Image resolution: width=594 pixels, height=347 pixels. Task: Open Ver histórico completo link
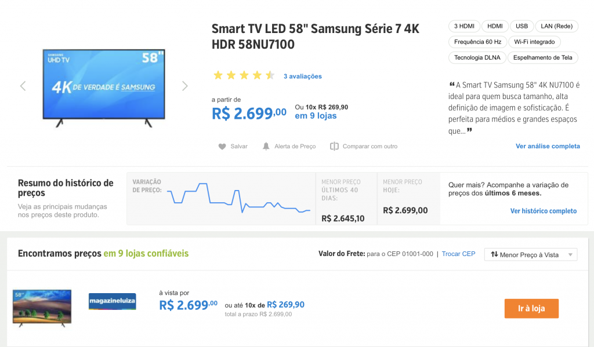click(x=544, y=211)
